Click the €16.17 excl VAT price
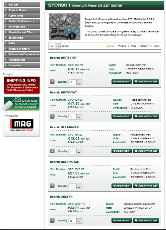 pyautogui.click(x=79, y=69)
